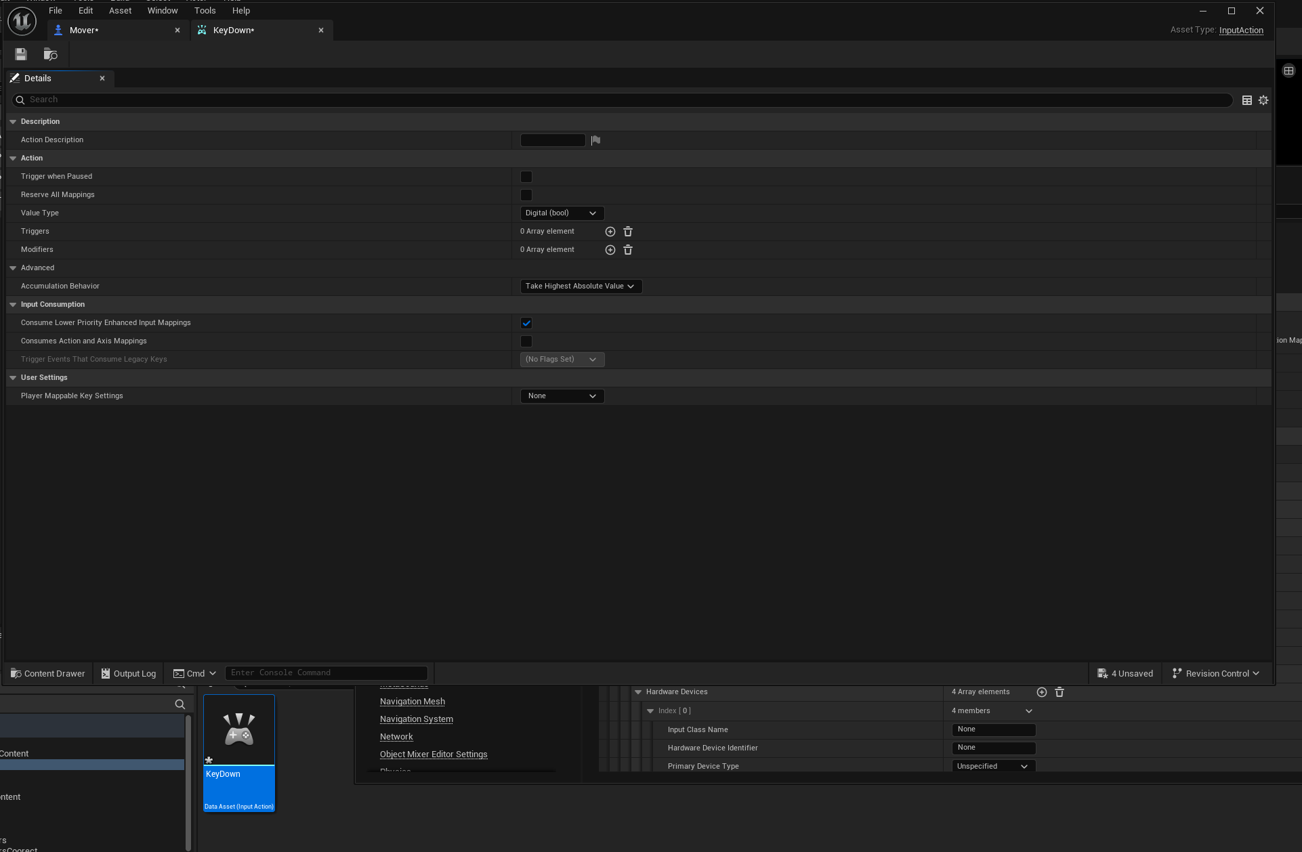Open the Content Drawer
1302x852 pixels.
point(47,673)
